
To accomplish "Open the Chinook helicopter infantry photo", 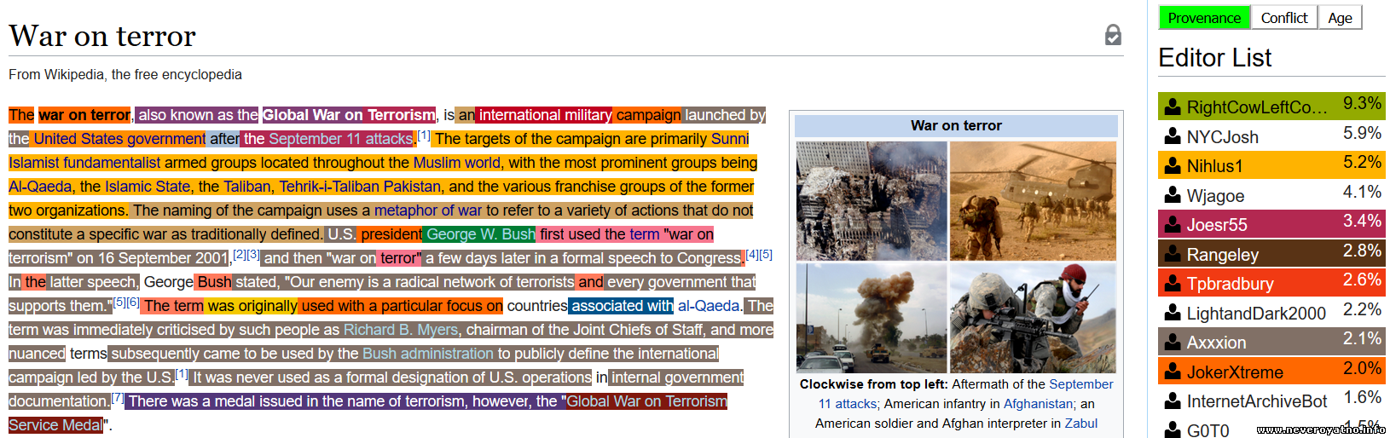I will coord(1033,200).
